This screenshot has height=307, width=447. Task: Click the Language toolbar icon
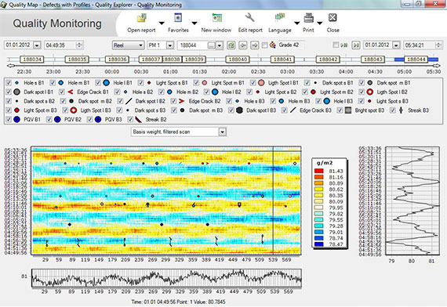point(280,18)
